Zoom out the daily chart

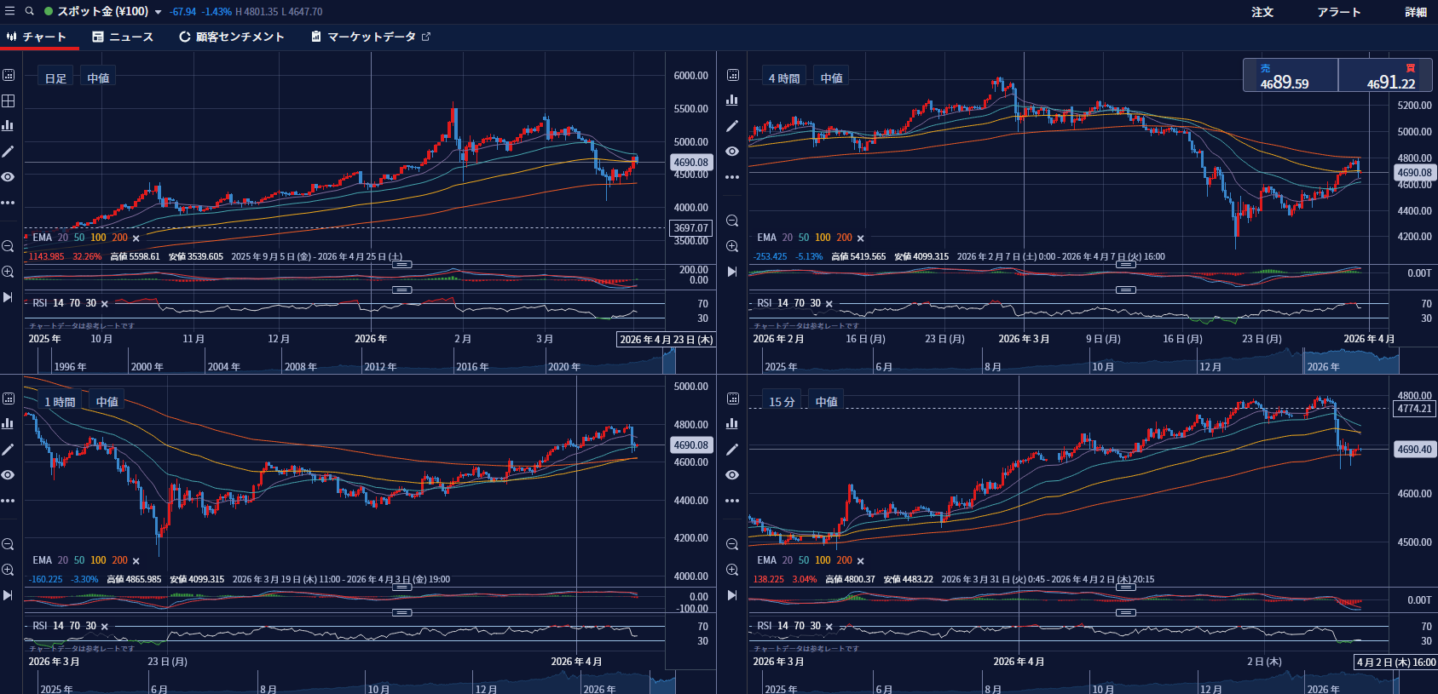(x=9, y=246)
